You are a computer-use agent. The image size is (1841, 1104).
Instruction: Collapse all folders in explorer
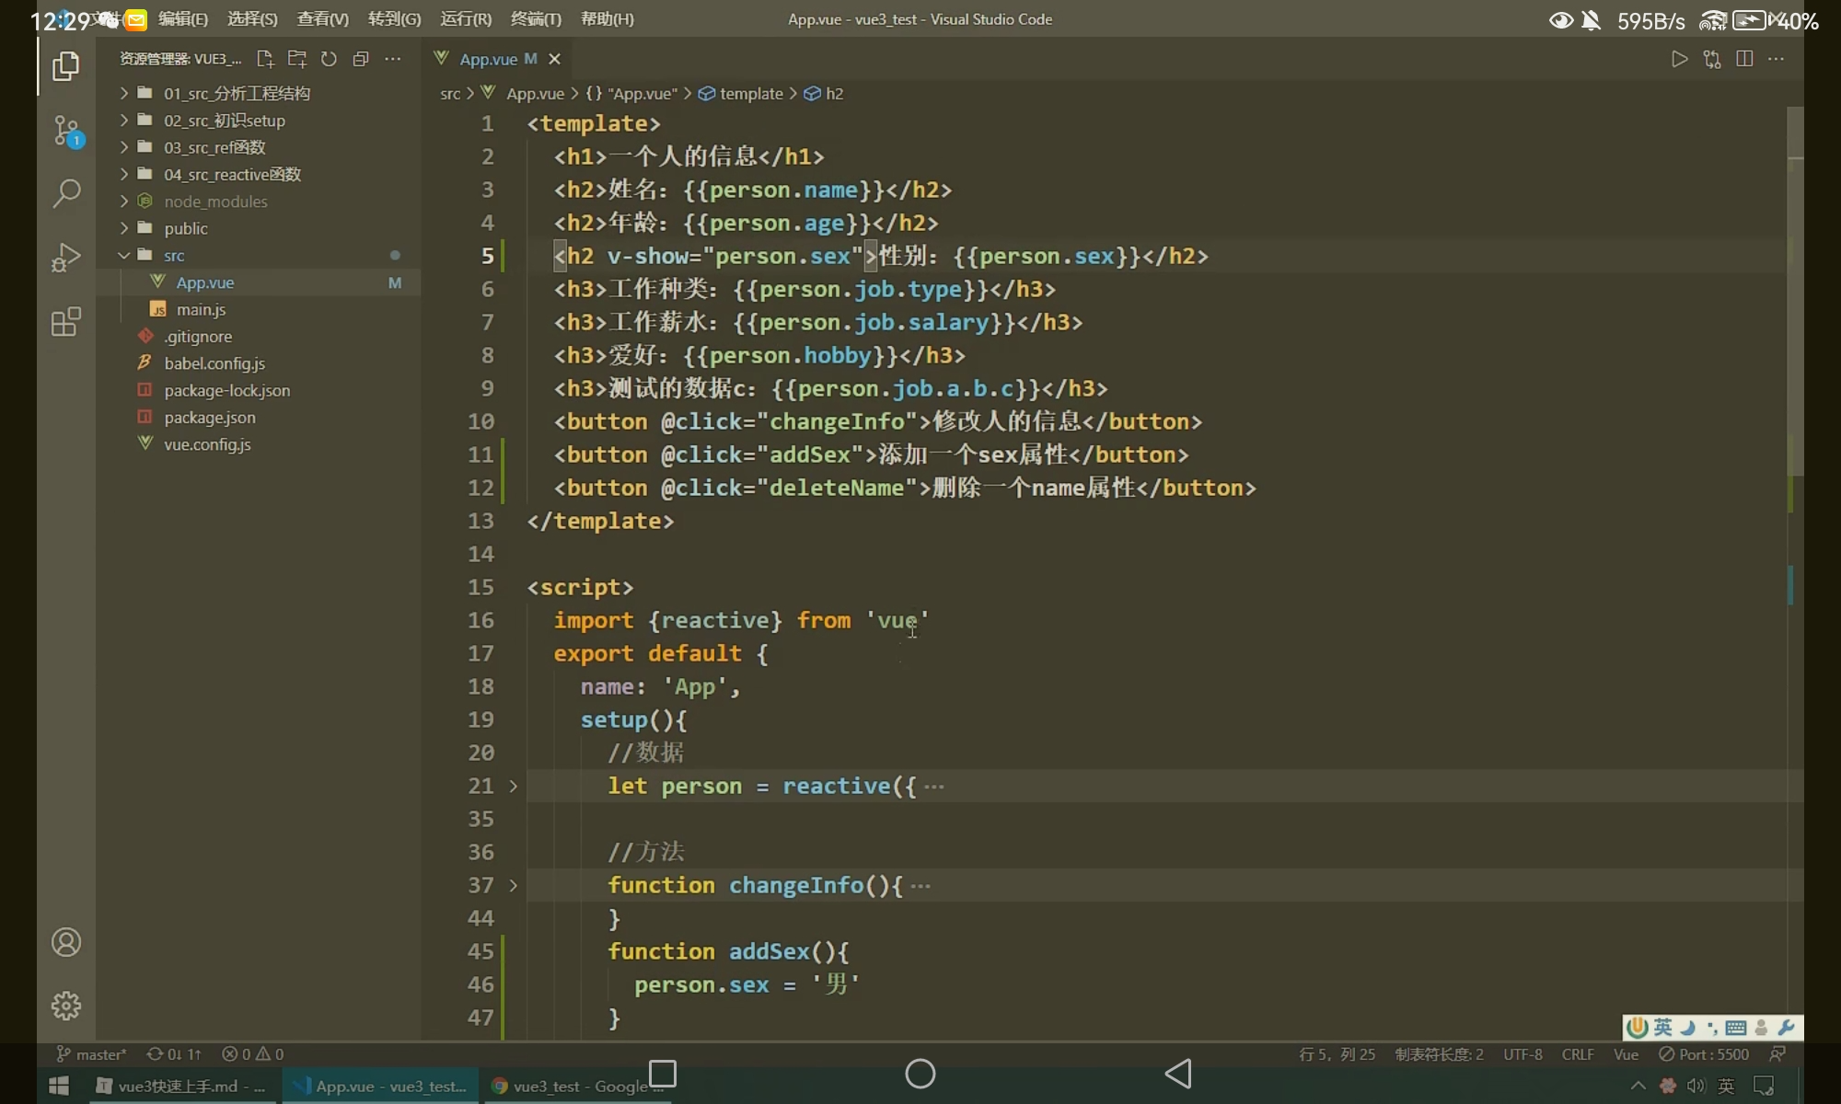tap(361, 59)
